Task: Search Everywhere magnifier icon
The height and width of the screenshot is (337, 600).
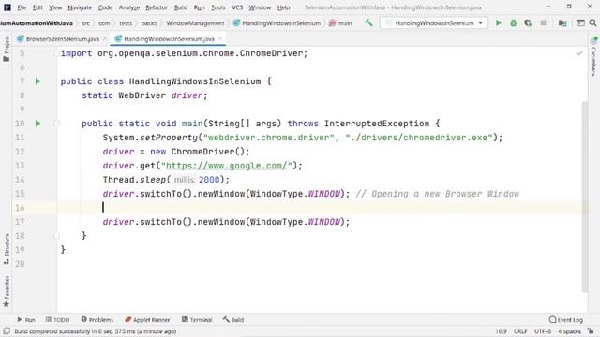Action: [x=592, y=22]
